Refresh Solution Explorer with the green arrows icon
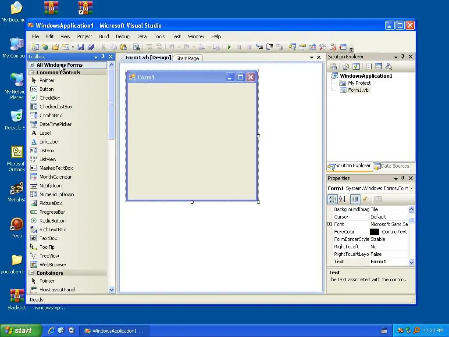 point(356,67)
